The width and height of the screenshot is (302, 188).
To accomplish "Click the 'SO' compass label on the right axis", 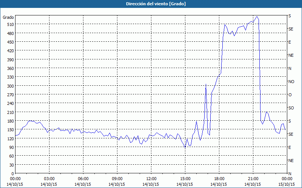I will (x=291, y=108).
